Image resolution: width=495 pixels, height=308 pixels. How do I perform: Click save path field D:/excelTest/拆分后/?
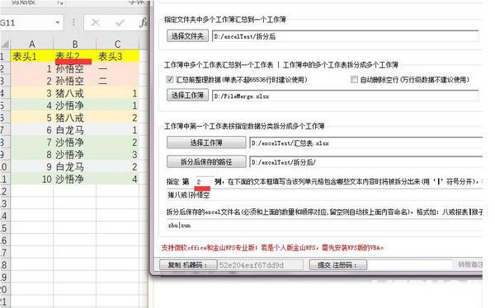(365, 162)
